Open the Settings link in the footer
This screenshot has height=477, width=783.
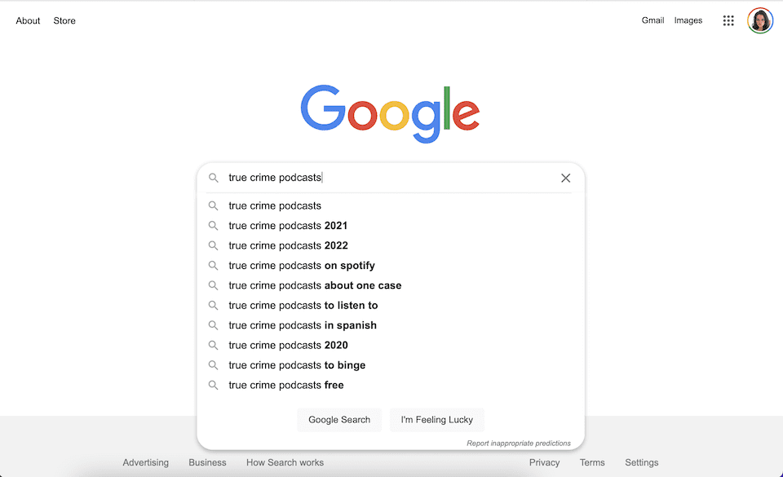[x=641, y=462]
